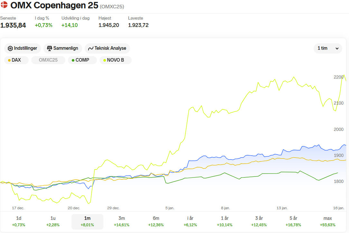
Task: Click the 2000 y-axis label
Action: 339,129
